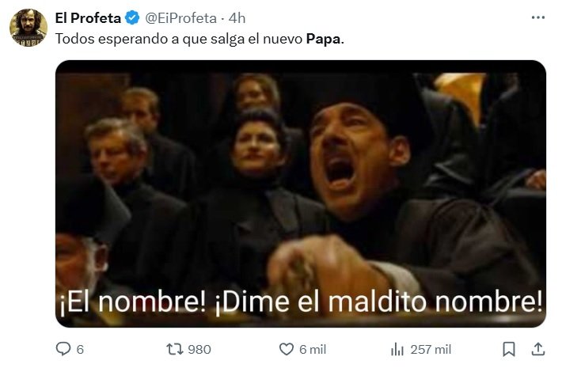
Task: Click the blue verified badge
Action: point(132,17)
